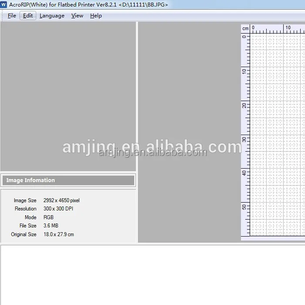Click the Mode label
This screenshot has width=305, height=305.
(x=30, y=217)
